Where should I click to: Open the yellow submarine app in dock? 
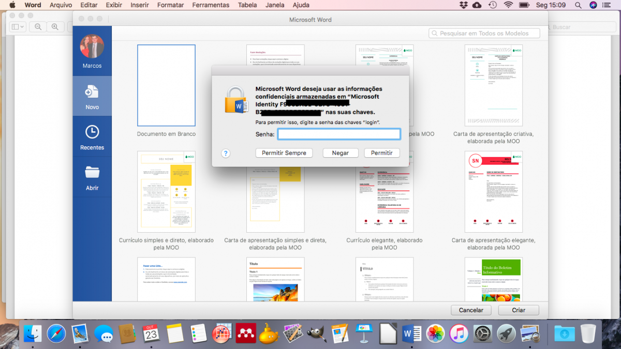coord(270,334)
